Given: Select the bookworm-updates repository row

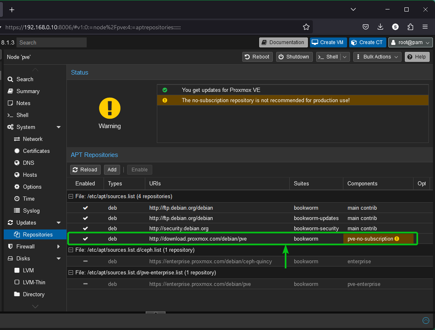Looking at the screenshot, I should (250, 218).
